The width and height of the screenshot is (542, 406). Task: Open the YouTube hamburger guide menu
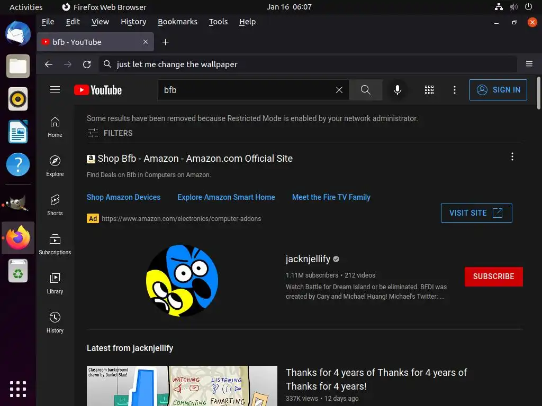[x=55, y=90]
